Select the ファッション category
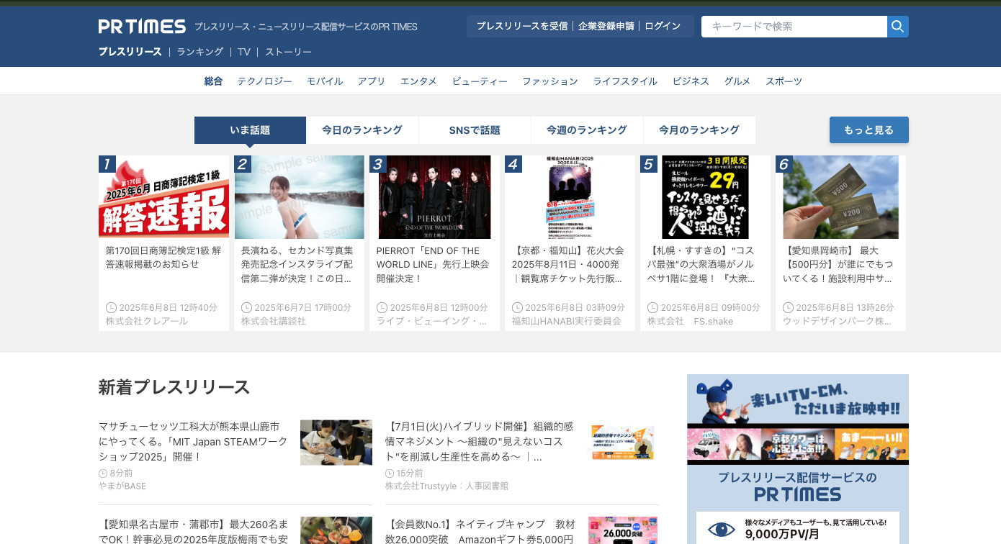 point(550,81)
